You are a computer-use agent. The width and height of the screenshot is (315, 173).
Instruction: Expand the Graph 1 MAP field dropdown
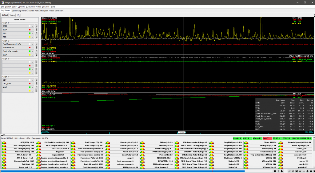pos(33,30)
